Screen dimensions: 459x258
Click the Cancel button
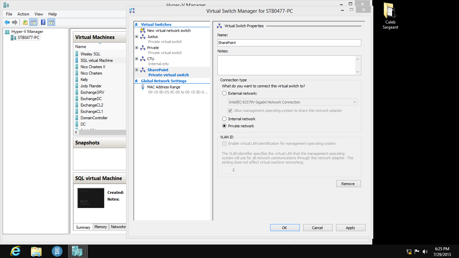[x=318, y=228]
